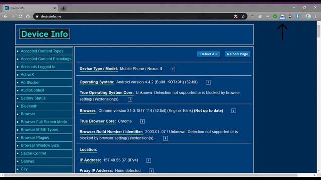Click the Location label
Screen dimensions: 321x180
pyautogui.click(x=88, y=150)
